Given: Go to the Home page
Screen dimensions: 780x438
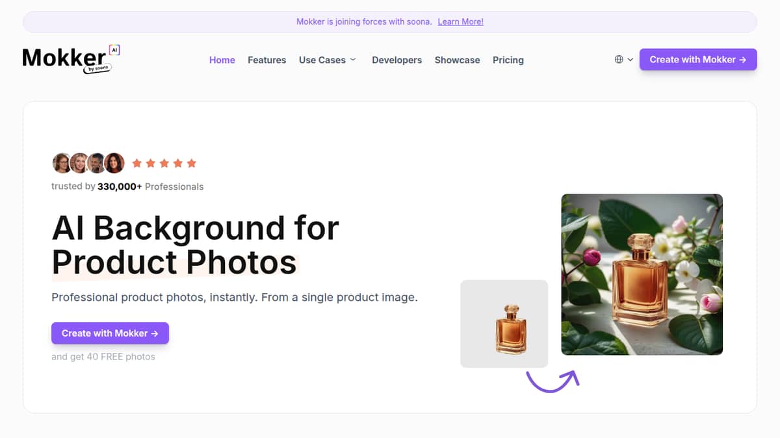Looking at the screenshot, I should (x=222, y=60).
